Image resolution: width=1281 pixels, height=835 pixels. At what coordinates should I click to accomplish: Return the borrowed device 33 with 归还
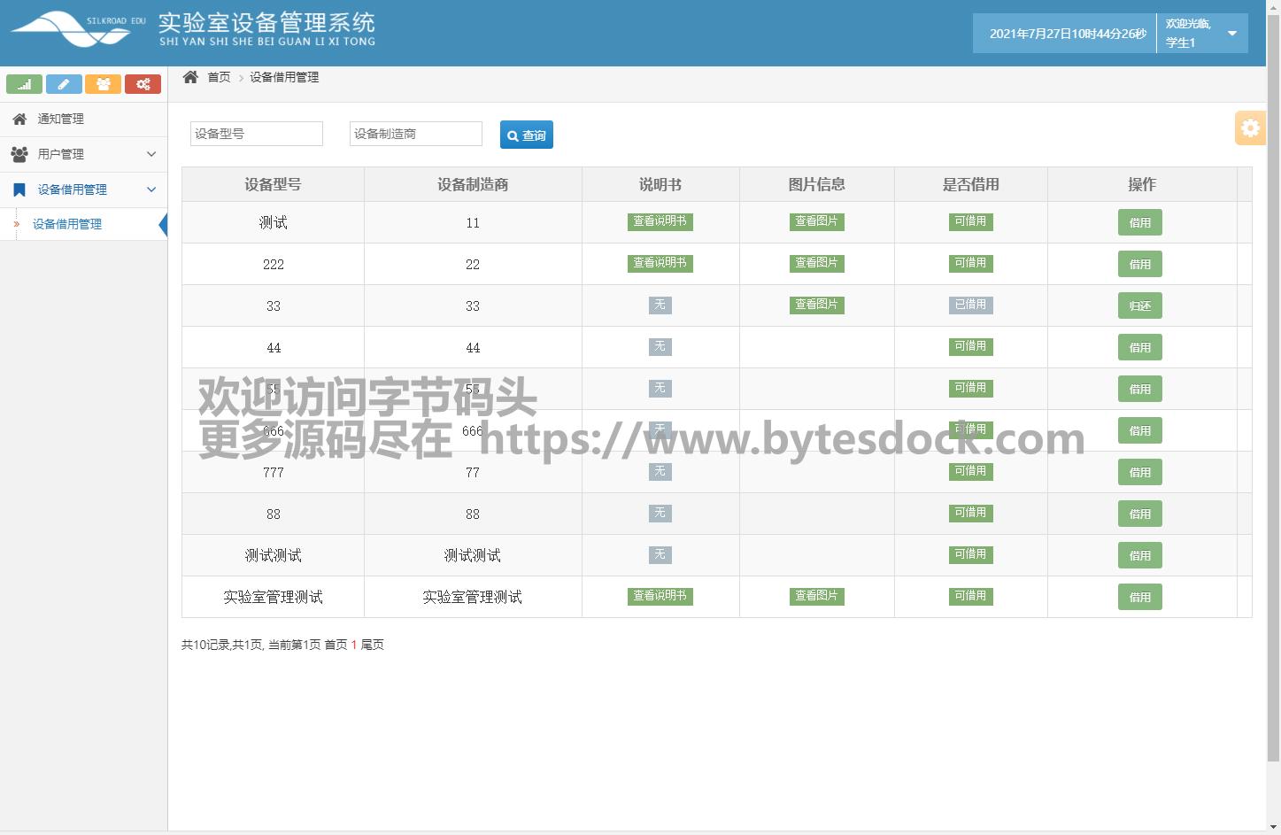click(x=1139, y=306)
